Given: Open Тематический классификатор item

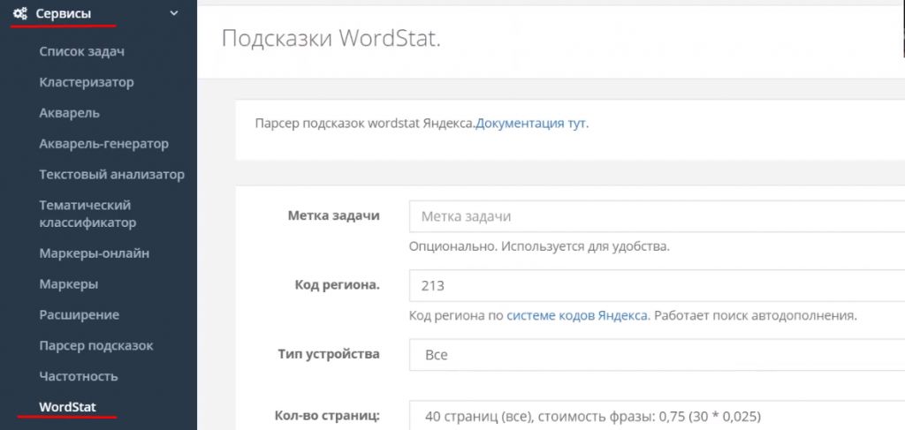Looking at the screenshot, I should [87, 214].
